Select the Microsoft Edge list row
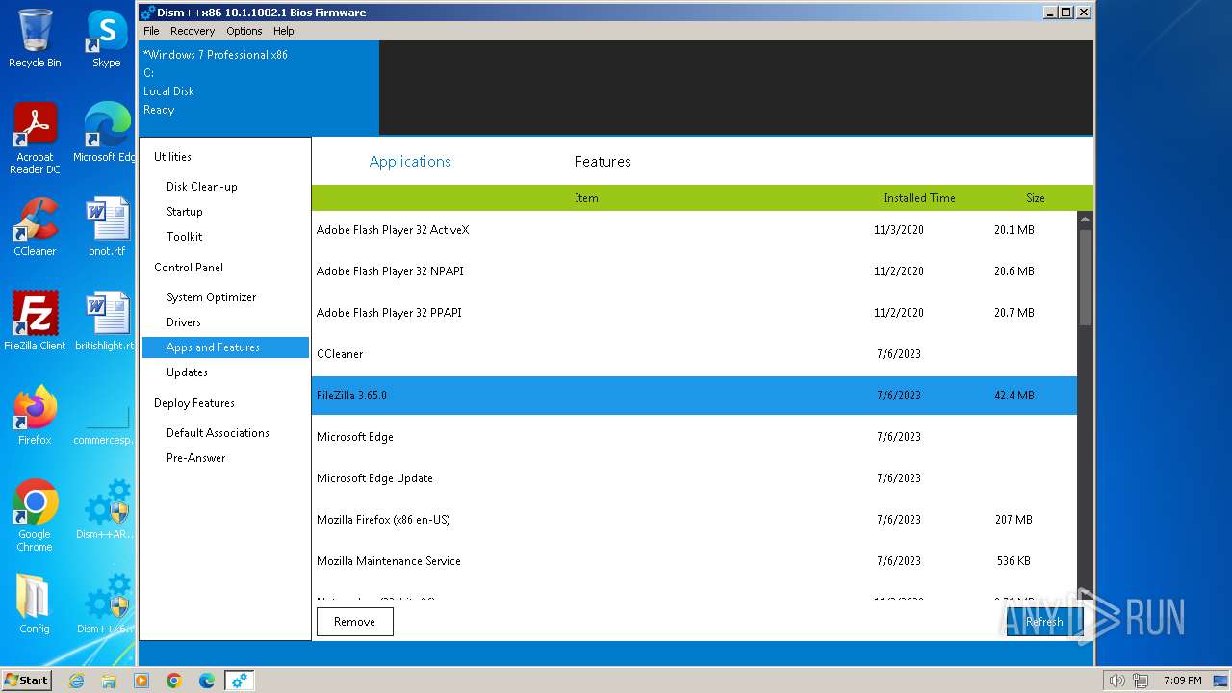The height and width of the screenshot is (693, 1232). [x=694, y=437]
